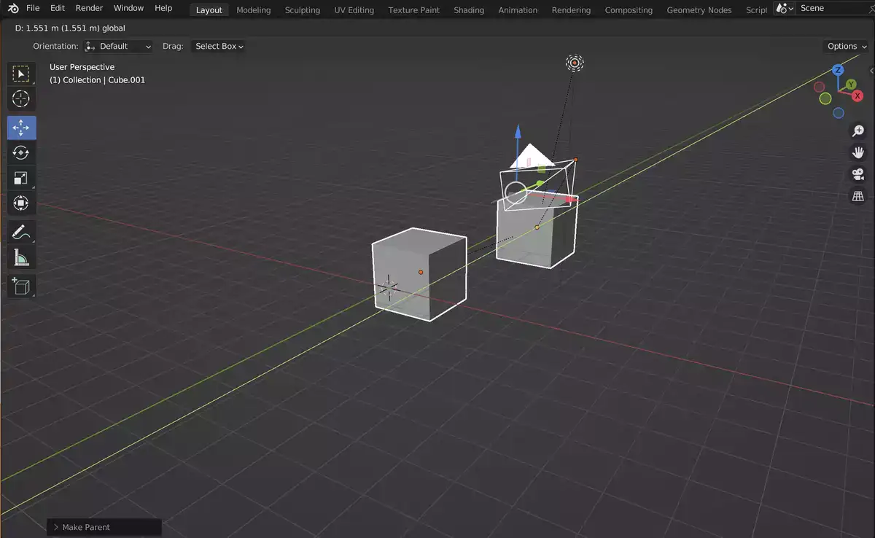
Task: Switch to the Rendering workspace tab
Action: coord(571,10)
